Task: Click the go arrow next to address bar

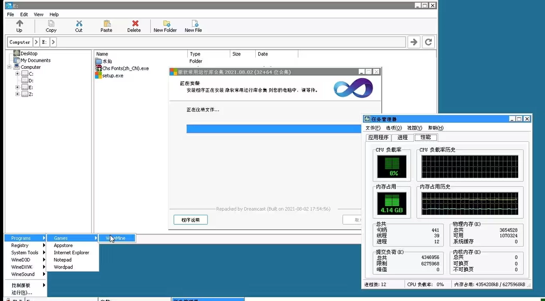Action: (x=413, y=42)
